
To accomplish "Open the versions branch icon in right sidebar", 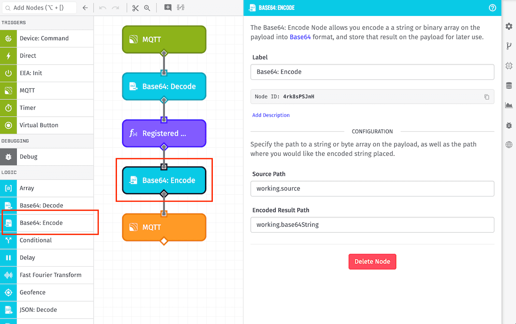I will click(x=509, y=46).
